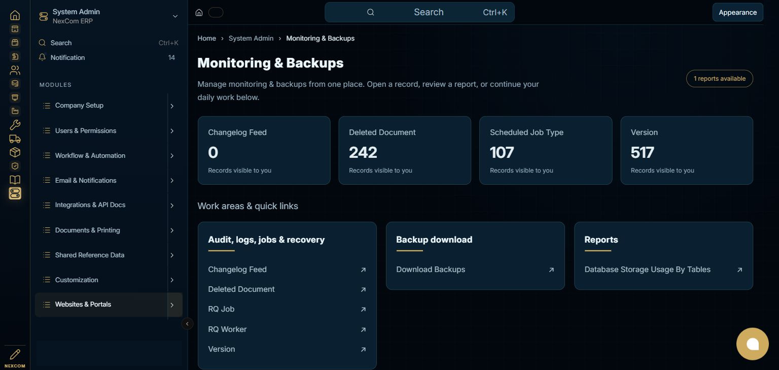
Task: Open the RQ Worker link
Action: tap(227, 329)
